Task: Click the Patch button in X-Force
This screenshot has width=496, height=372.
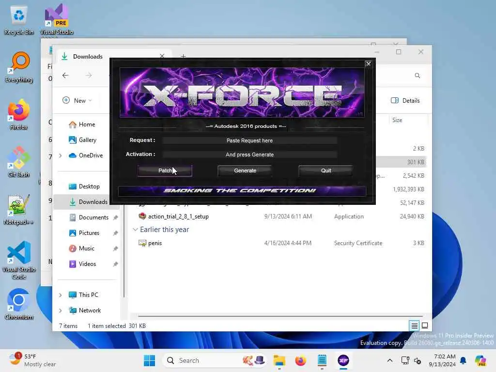Action: pyautogui.click(x=165, y=170)
